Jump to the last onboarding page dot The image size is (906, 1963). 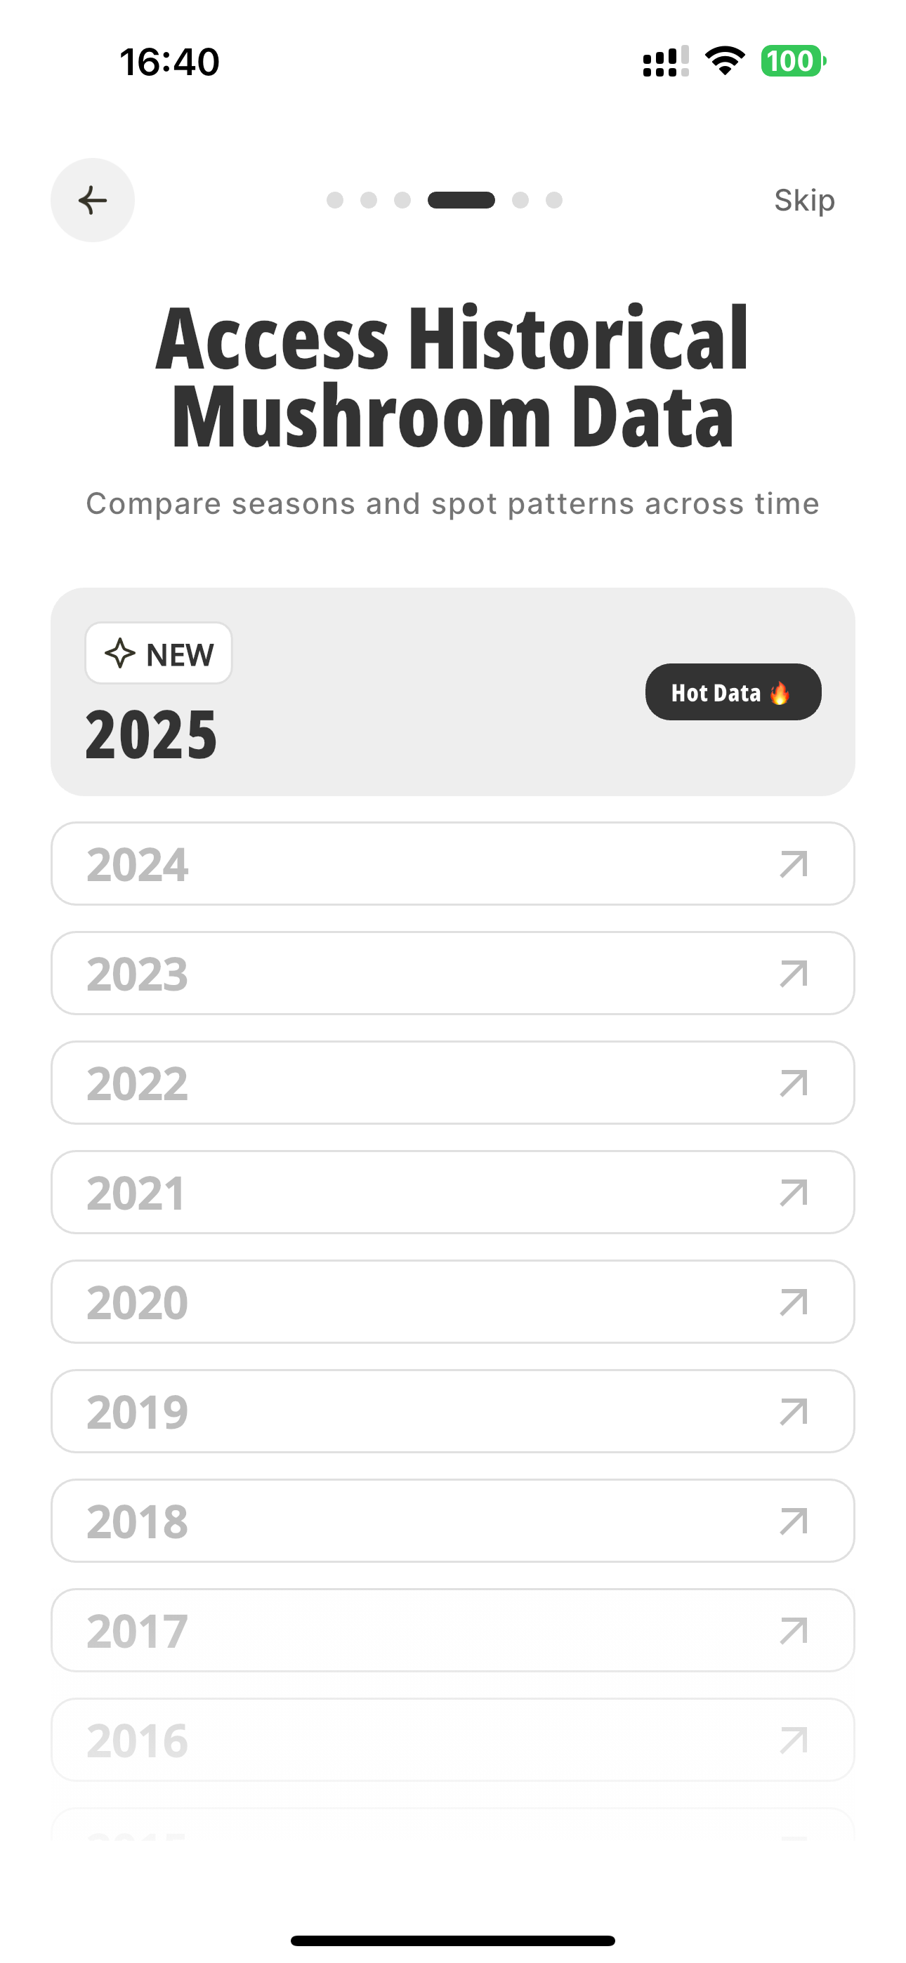554,199
